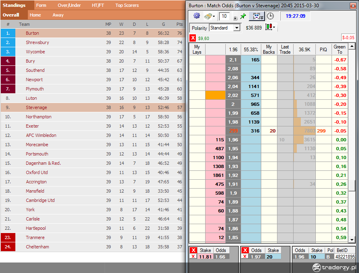The image size is (359, 273).
Task: Click the orange lay cell at odds 2,02
Action: 215,95
